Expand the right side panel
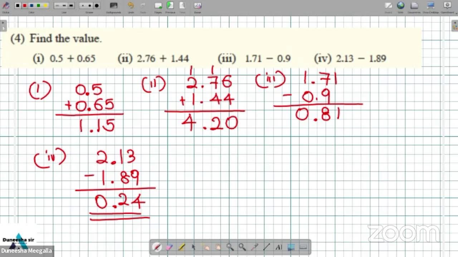 [x=455, y=26]
